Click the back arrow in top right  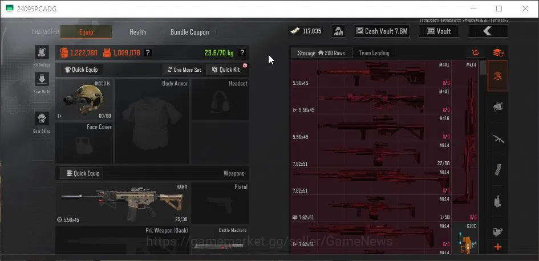pyautogui.click(x=488, y=31)
